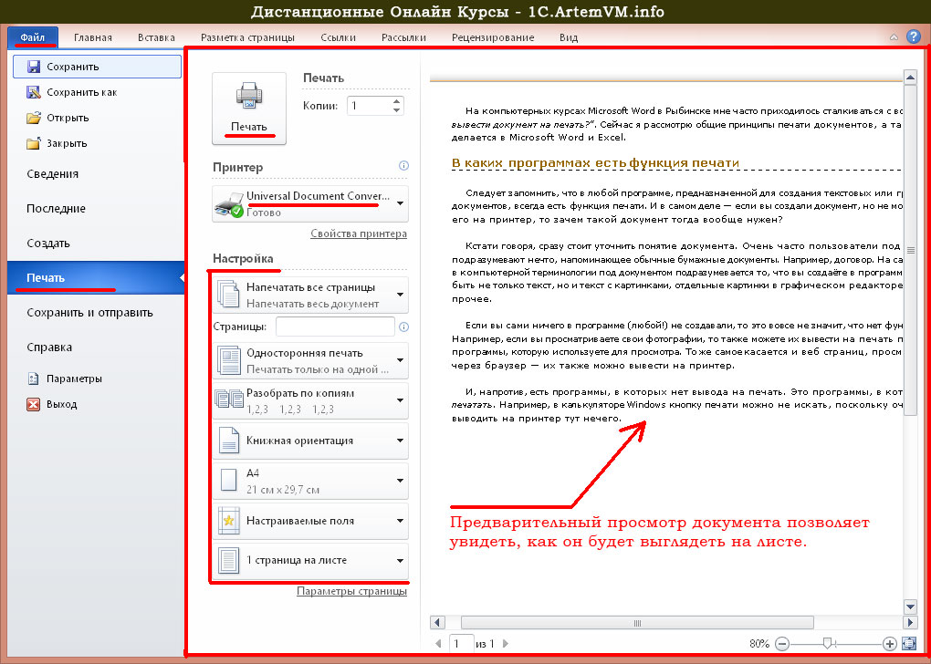Click the Страницы input field
The height and width of the screenshot is (664, 931).
tap(335, 327)
